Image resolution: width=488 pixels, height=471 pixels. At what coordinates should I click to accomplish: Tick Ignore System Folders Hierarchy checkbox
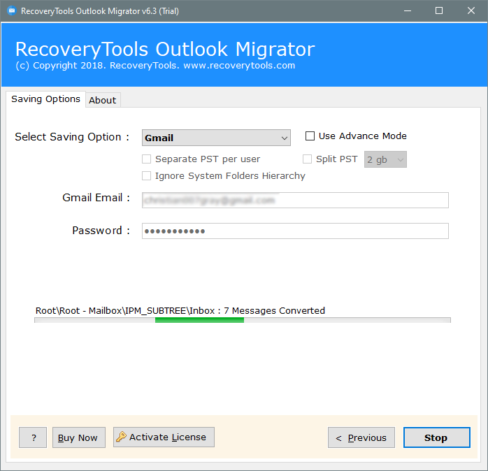[x=146, y=176]
